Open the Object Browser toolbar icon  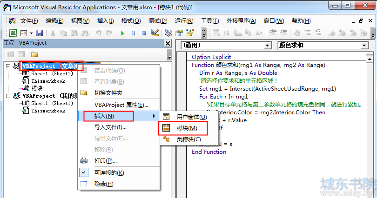pyautogui.click(x=190, y=33)
